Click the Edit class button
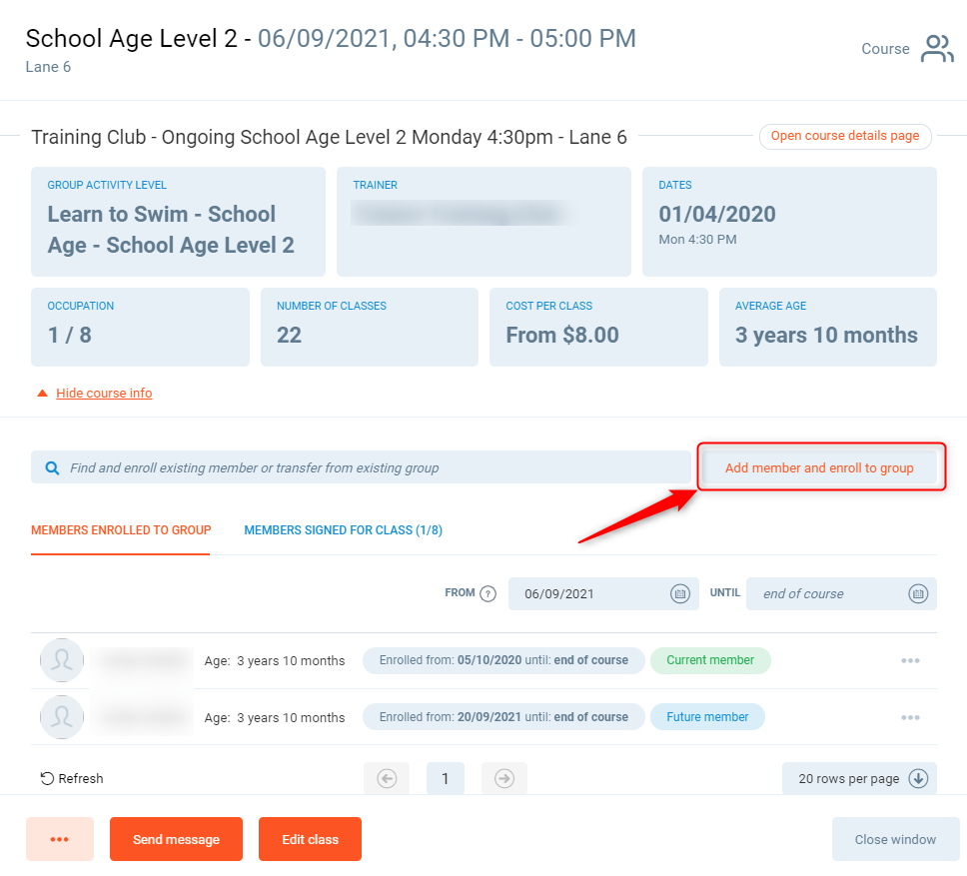967x876 pixels. click(x=310, y=839)
